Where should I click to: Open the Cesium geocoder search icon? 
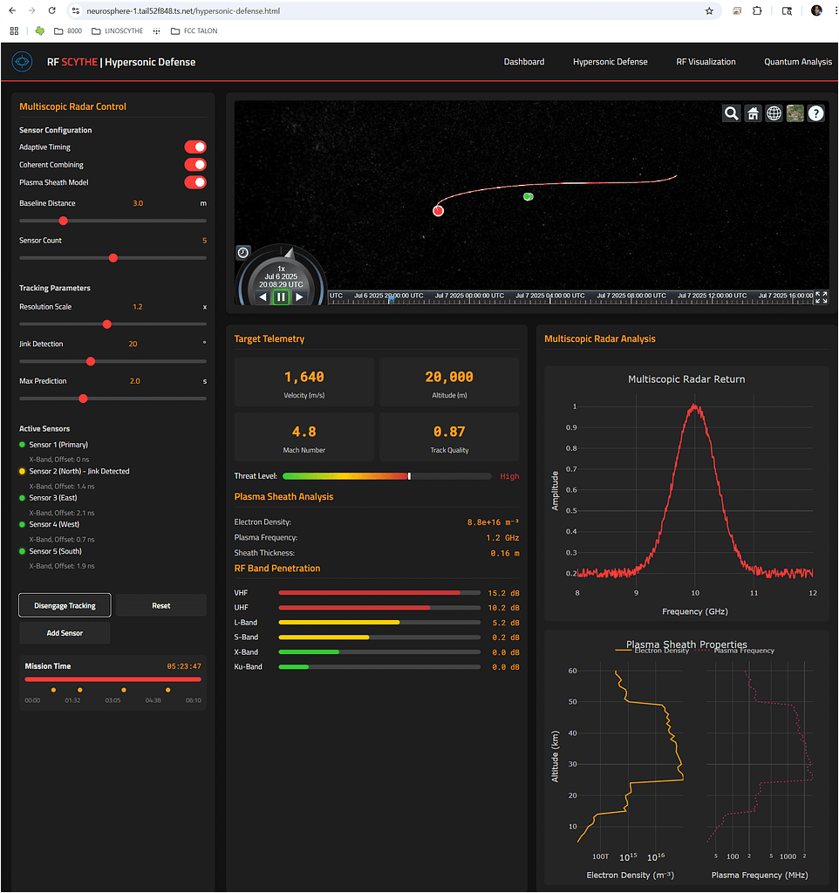(731, 113)
